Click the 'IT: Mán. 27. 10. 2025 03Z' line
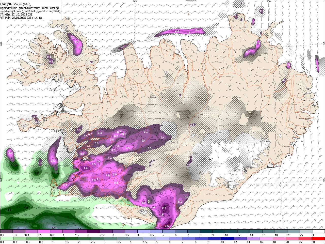Viewport: 325px width, 244px height. [x=16, y=14]
